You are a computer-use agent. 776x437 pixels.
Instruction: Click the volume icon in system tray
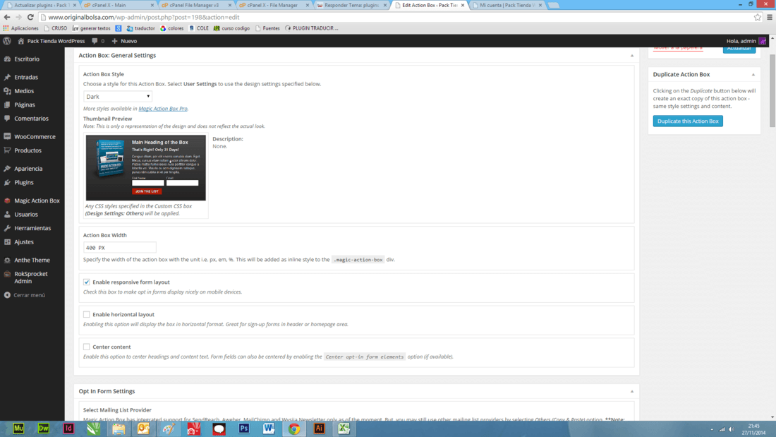[732, 429]
